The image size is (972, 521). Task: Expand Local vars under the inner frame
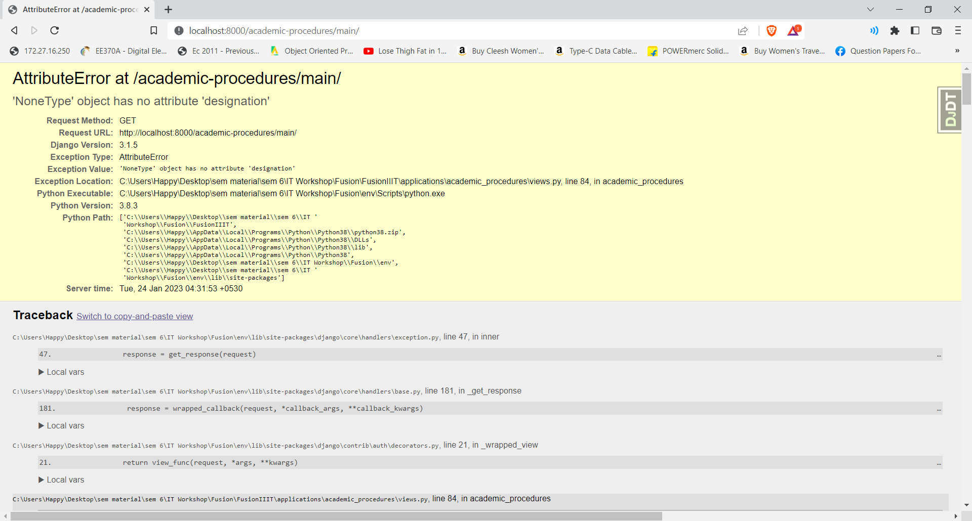[61, 372]
